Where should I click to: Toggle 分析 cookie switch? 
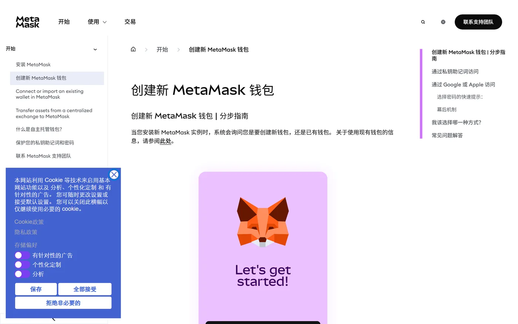[22, 274]
